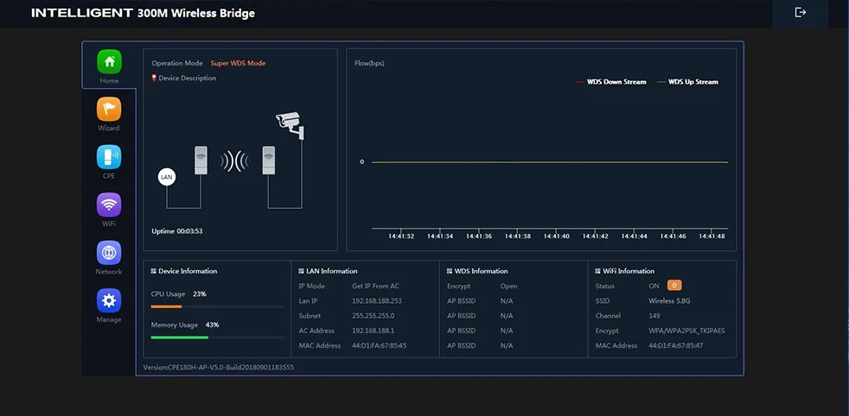849x416 pixels.
Task: Click the logout icon in top bar
Action: (x=801, y=12)
